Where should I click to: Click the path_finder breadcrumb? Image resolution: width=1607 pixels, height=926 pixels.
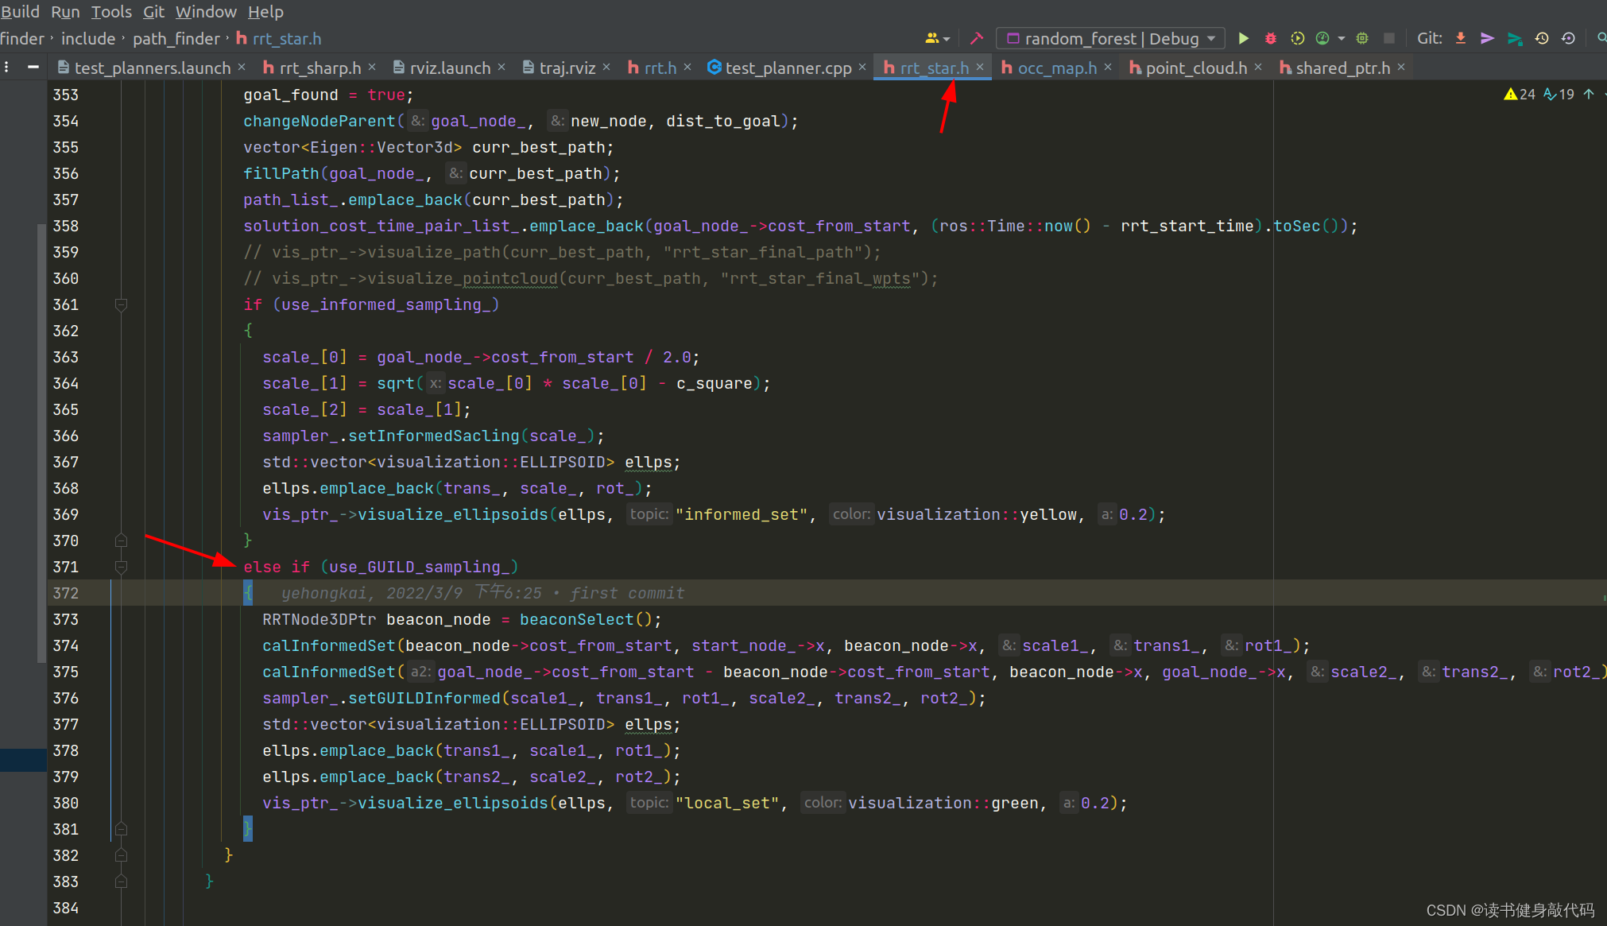[x=176, y=38]
